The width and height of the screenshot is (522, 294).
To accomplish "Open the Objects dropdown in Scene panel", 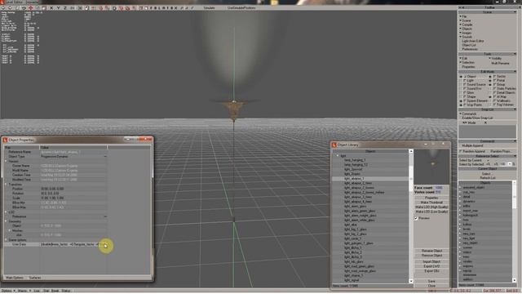I will tap(466, 29).
